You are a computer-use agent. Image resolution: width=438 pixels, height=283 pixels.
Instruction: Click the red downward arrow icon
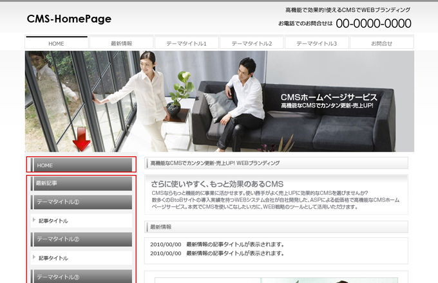[x=81, y=139]
